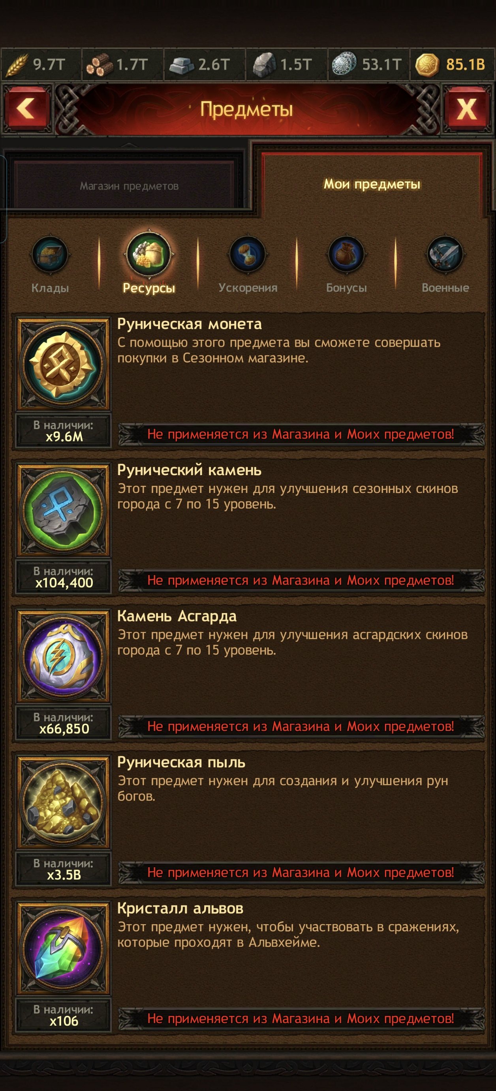
Task: Close the Предметы window with X
Action: tap(466, 109)
